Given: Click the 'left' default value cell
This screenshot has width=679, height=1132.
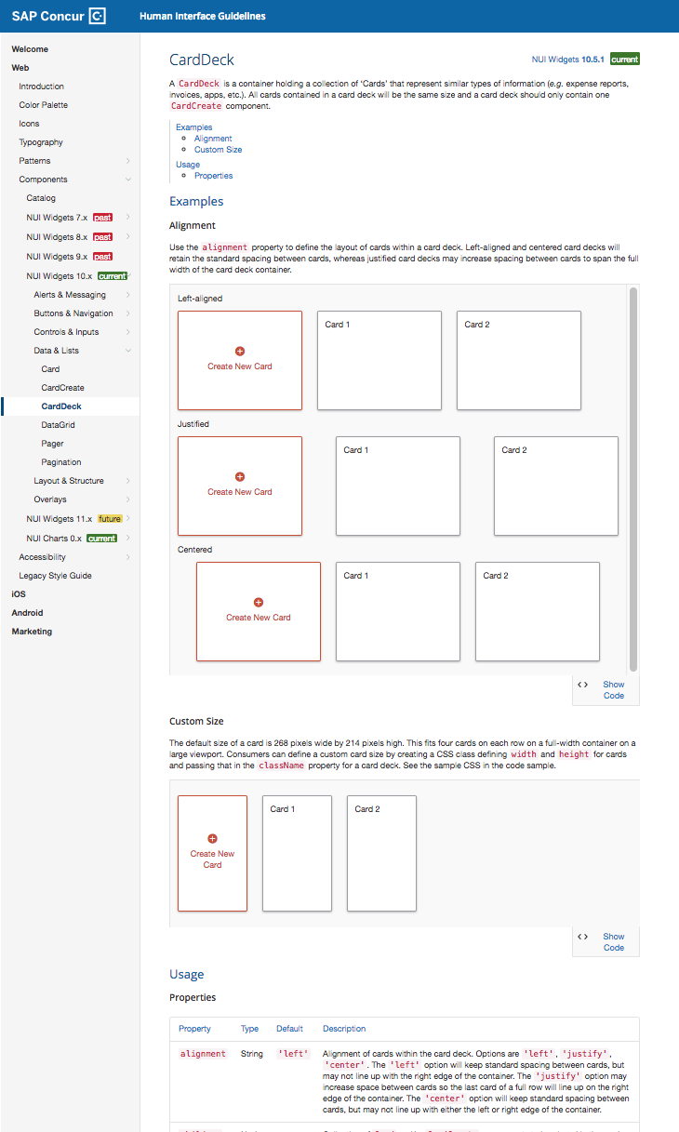Looking at the screenshot, I should click(293, 1054).
